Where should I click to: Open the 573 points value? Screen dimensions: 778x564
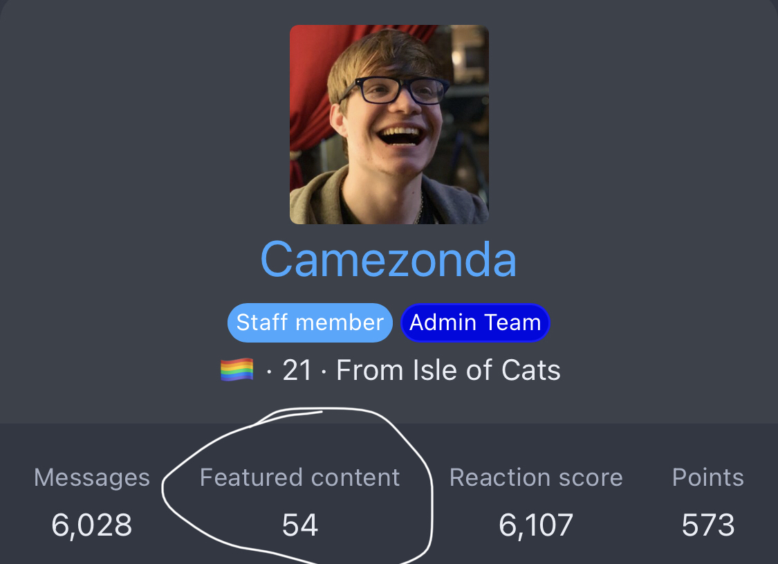(708, 525)
